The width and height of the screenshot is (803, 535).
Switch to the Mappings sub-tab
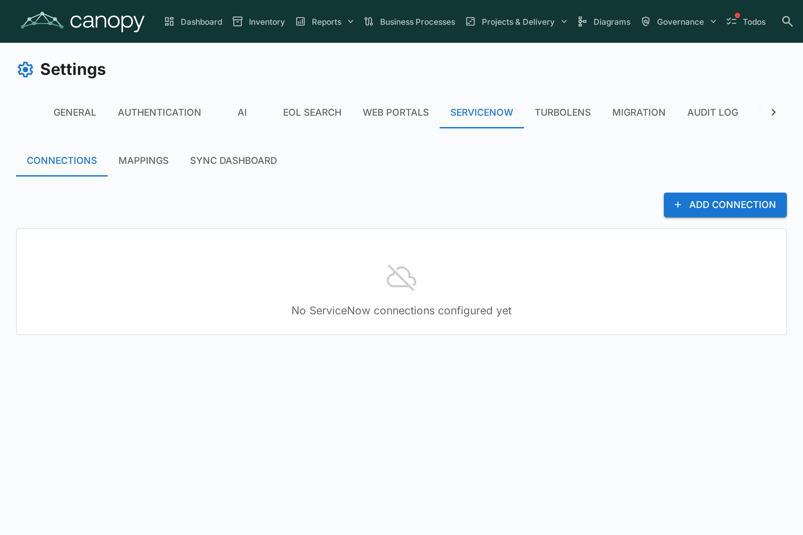point(144,160)
